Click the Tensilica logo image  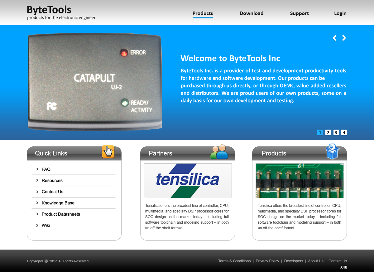tap(188, 181)
